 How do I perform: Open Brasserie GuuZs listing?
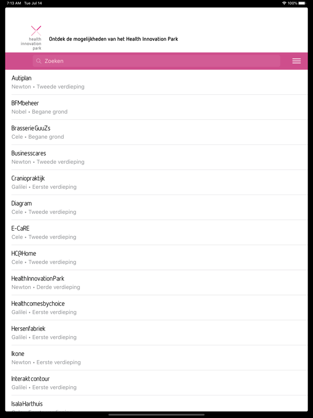point(156,132)
